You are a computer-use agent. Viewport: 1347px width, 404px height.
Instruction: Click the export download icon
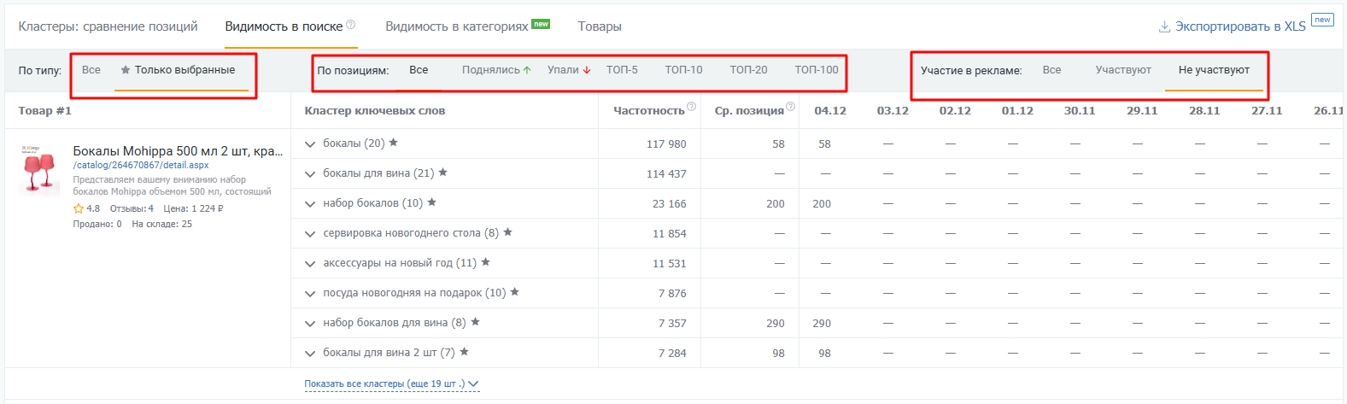click(x=1163, y=26)
